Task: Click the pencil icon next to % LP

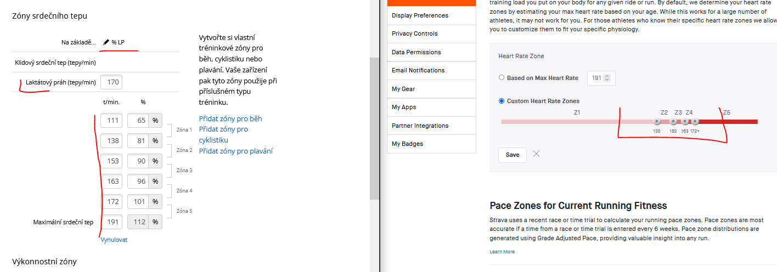Action: [106, 42]
